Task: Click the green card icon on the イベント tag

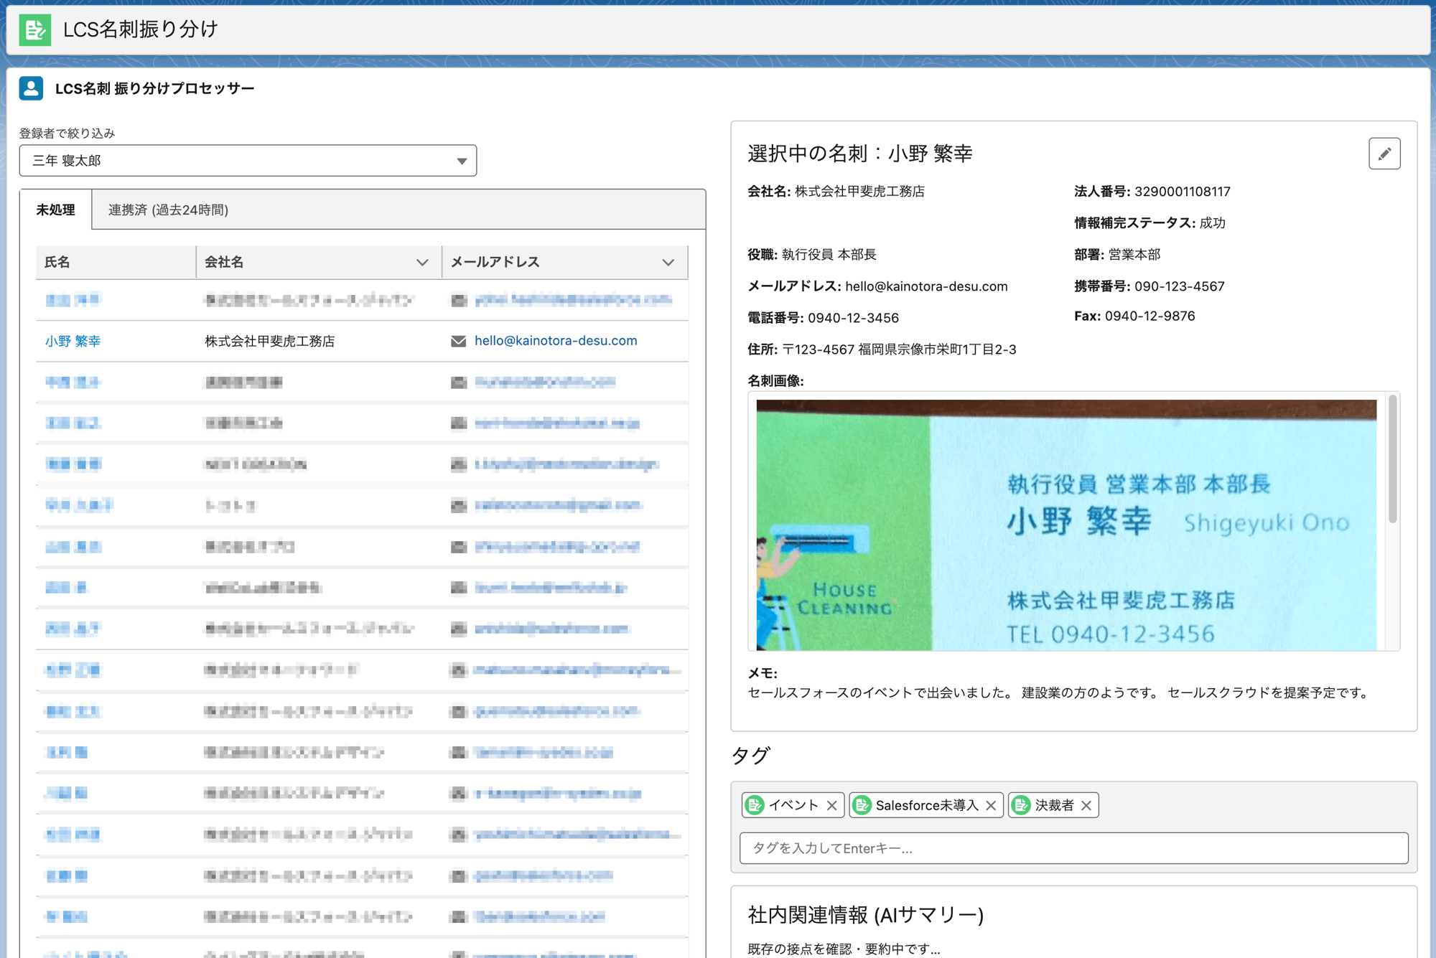Action: [x=756, y=804]
